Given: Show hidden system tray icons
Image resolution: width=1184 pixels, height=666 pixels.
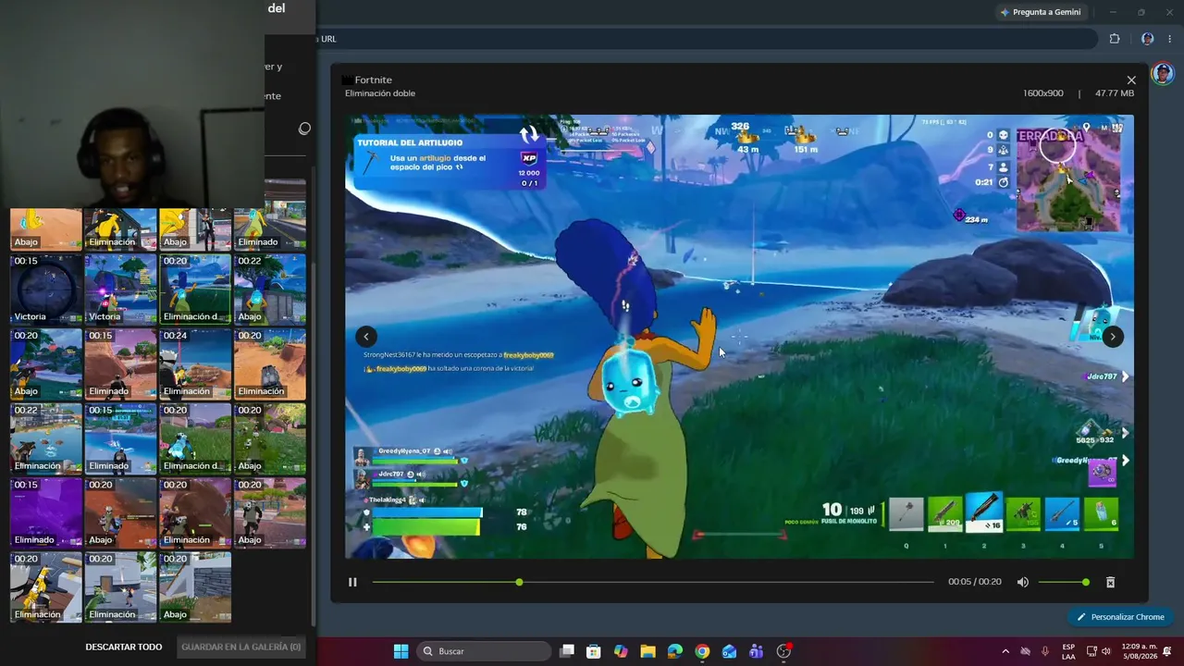Looking at the screenshot, I should click(1005, 651).
